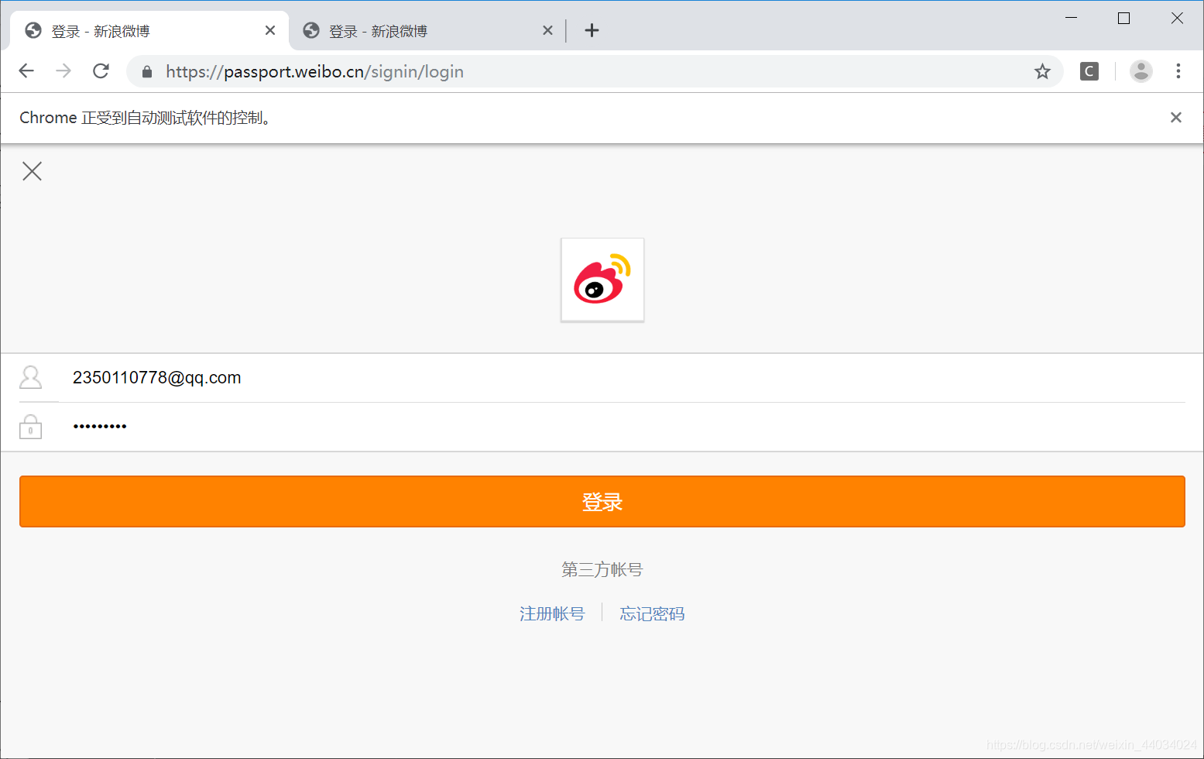Select the username field person icon
This screenshot has width=1204, height=759.
click(30, 377)
